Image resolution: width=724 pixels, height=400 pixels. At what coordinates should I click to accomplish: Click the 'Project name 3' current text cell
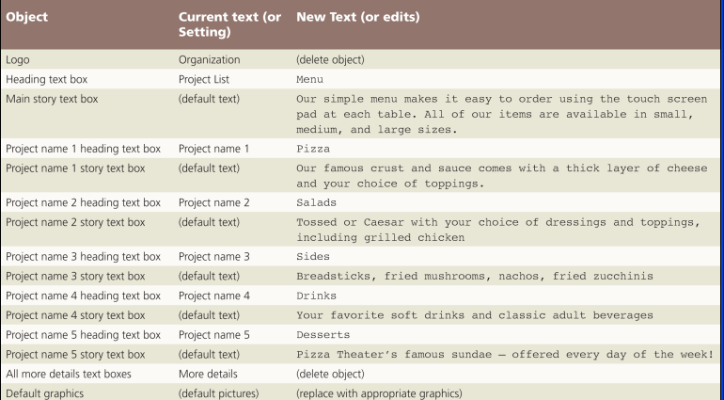pos(213,257)
